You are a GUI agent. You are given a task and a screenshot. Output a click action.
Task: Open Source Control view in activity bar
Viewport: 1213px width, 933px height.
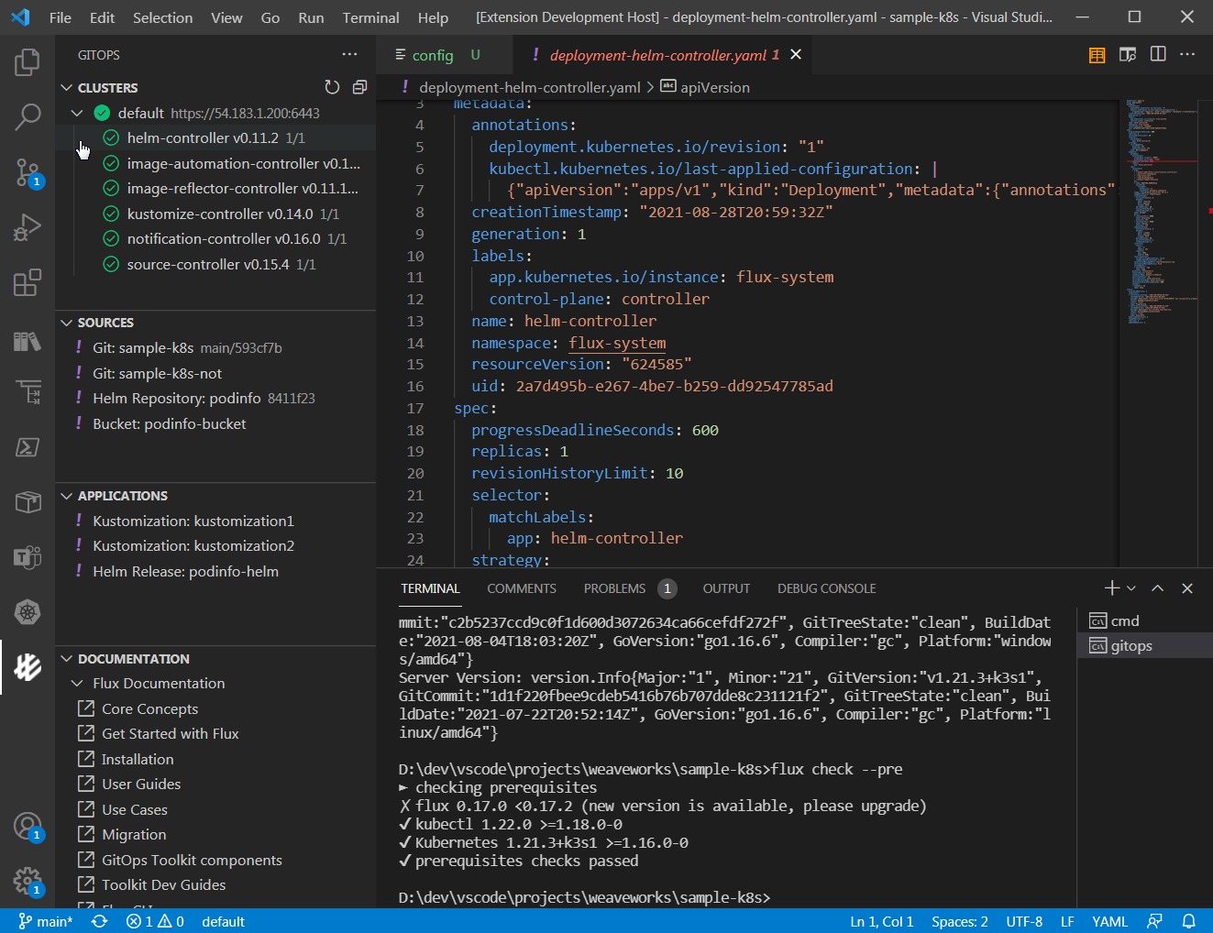click(27, 172)
